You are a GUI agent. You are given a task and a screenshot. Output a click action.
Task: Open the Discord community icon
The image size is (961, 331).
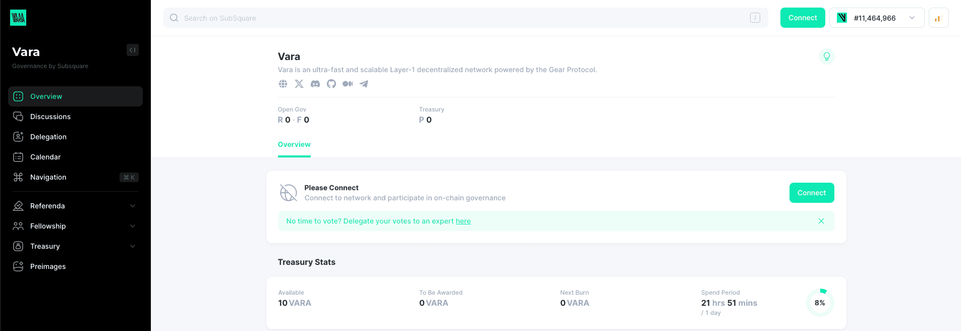[315, 84]
